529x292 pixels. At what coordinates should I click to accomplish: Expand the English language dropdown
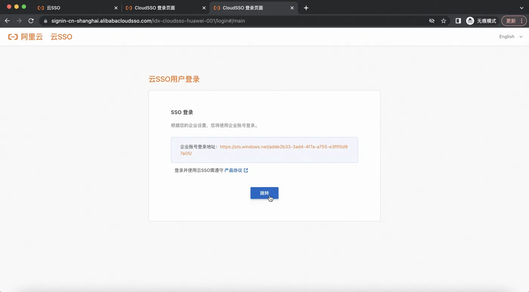pos(511,37)
